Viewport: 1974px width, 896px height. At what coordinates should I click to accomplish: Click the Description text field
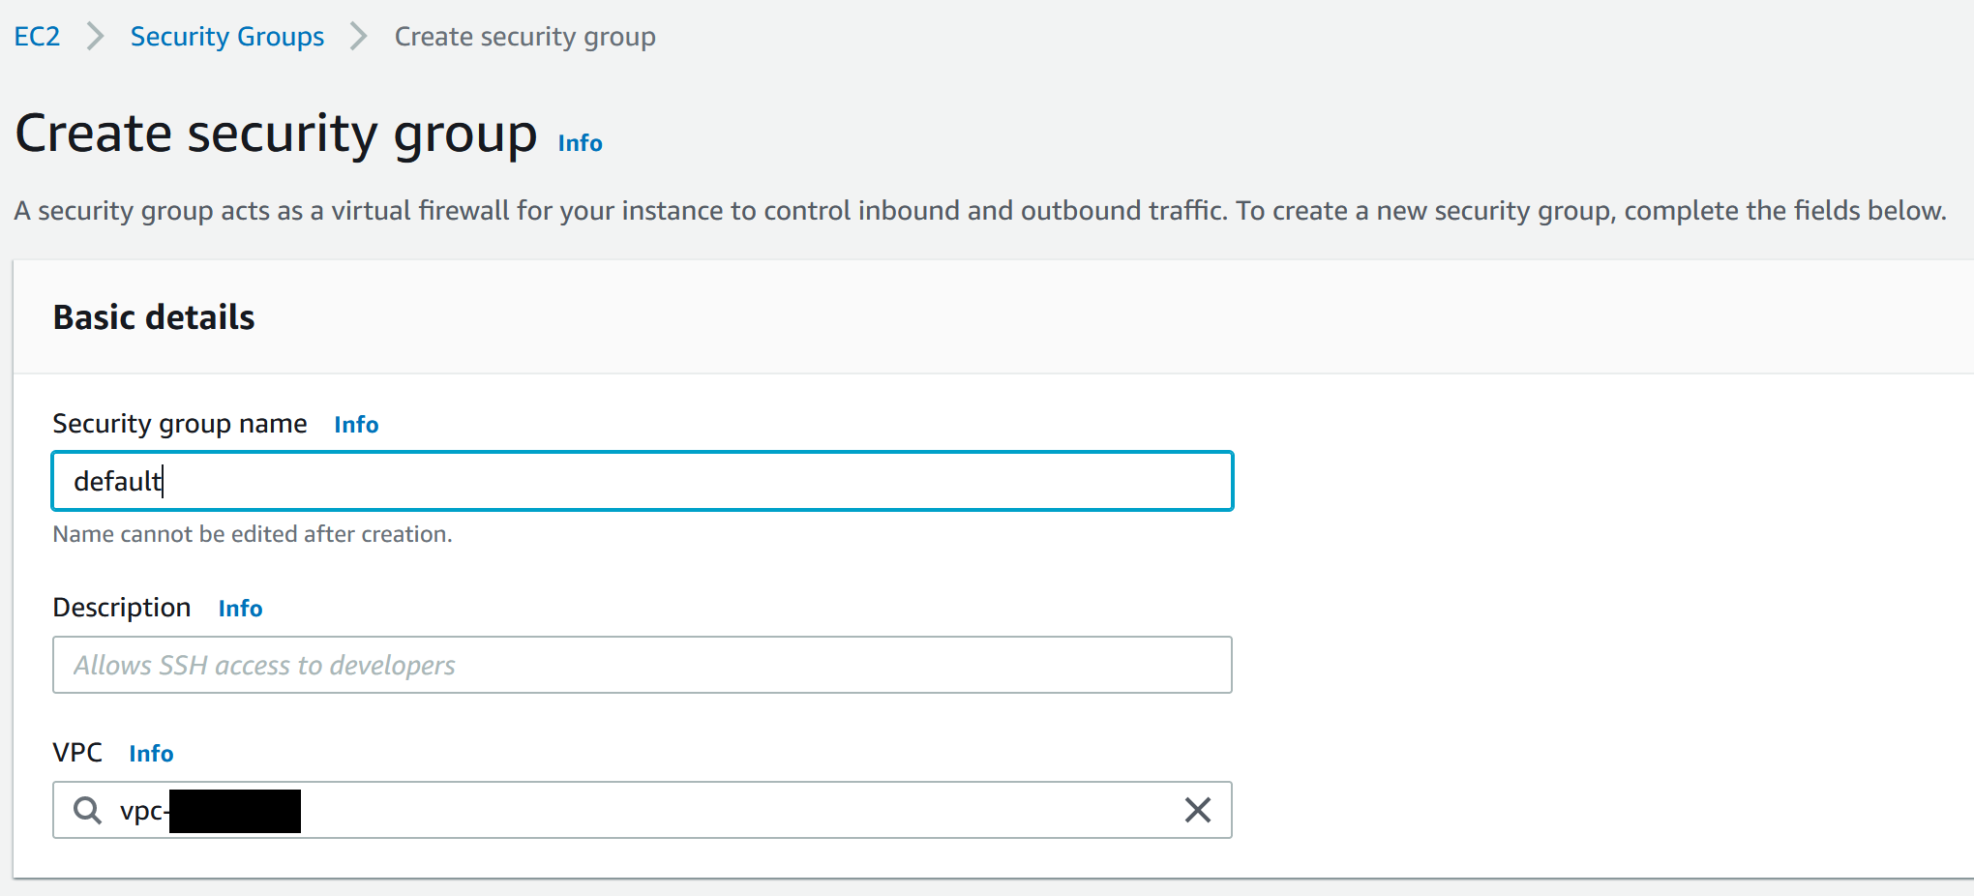coord(642,665)
